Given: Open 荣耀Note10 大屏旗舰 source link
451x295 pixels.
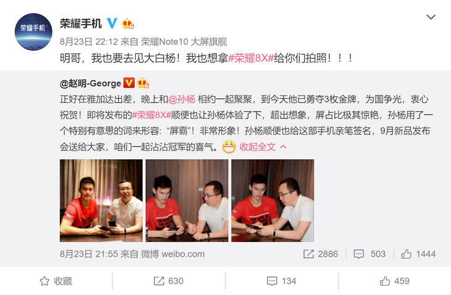Looking at the screenshot, I should 183,41.
